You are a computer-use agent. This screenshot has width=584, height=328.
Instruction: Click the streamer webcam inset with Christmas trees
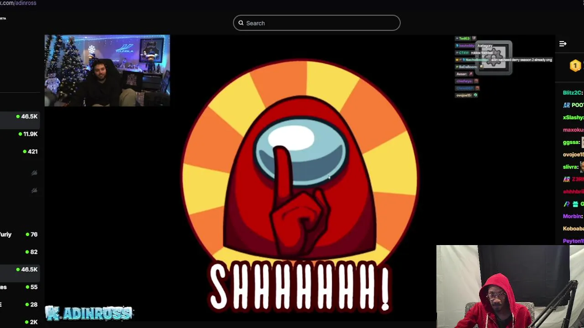(x=107, y=71)
